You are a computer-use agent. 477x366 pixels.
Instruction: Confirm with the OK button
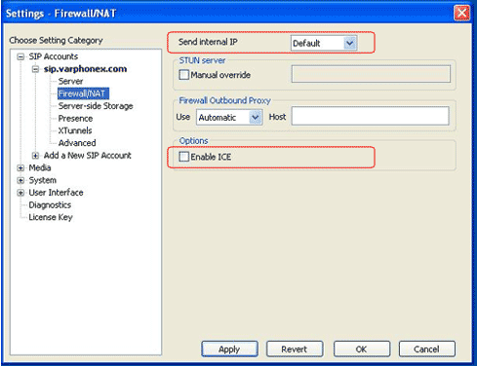pyautogui.click(x=362, y=349)
